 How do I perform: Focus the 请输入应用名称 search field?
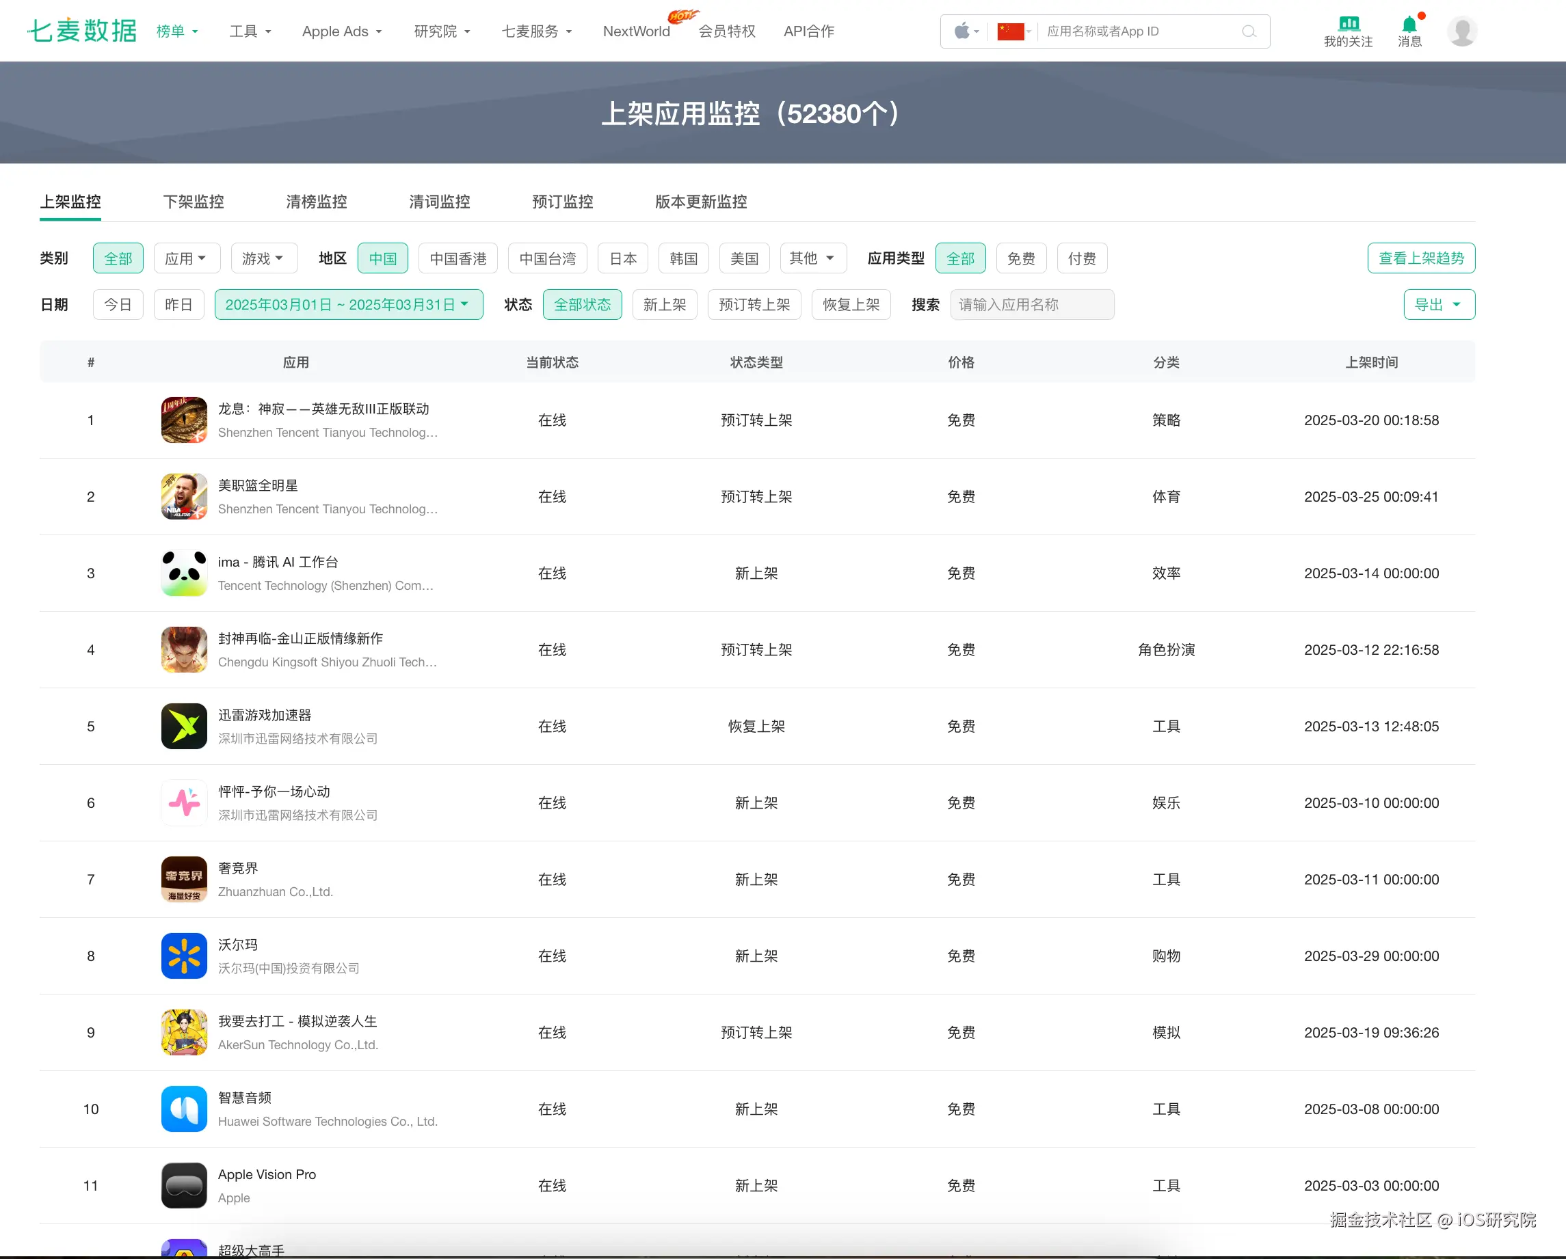[x=1031, y=304]
